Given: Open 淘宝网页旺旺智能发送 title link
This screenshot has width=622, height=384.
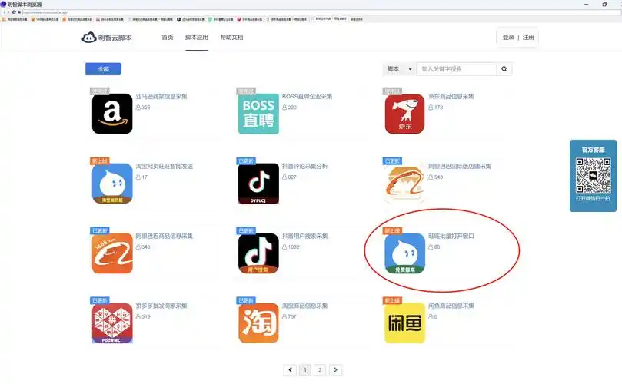Looking at the screenshot, I should pos(165,166).
